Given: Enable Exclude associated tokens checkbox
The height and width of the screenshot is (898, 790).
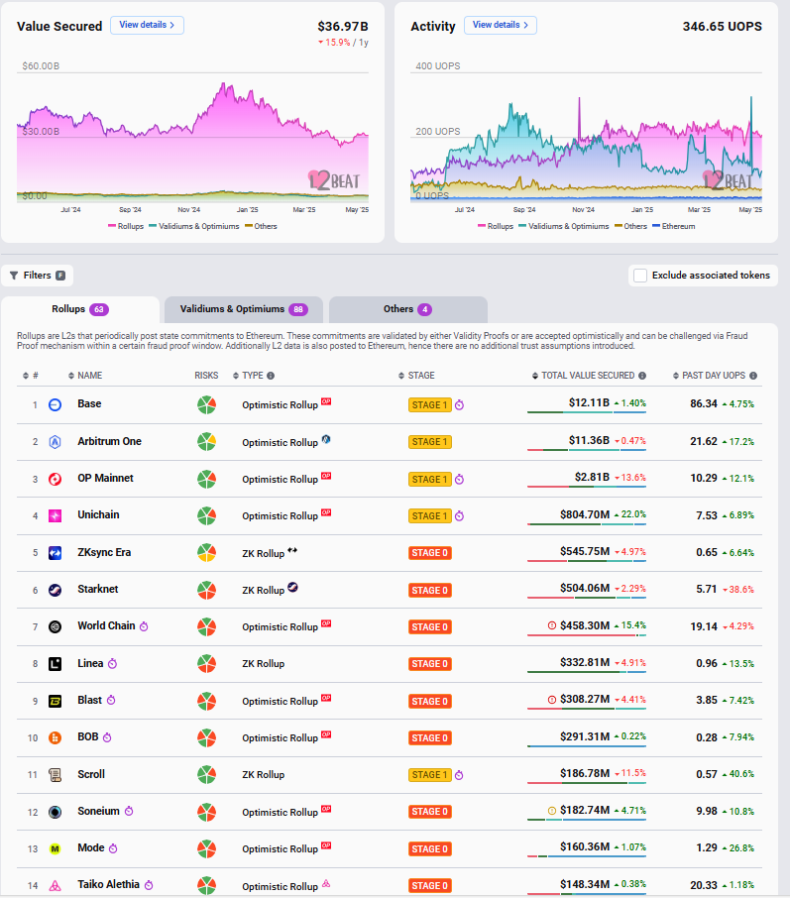Looking at the screenshot, I should tap(640, 276).
